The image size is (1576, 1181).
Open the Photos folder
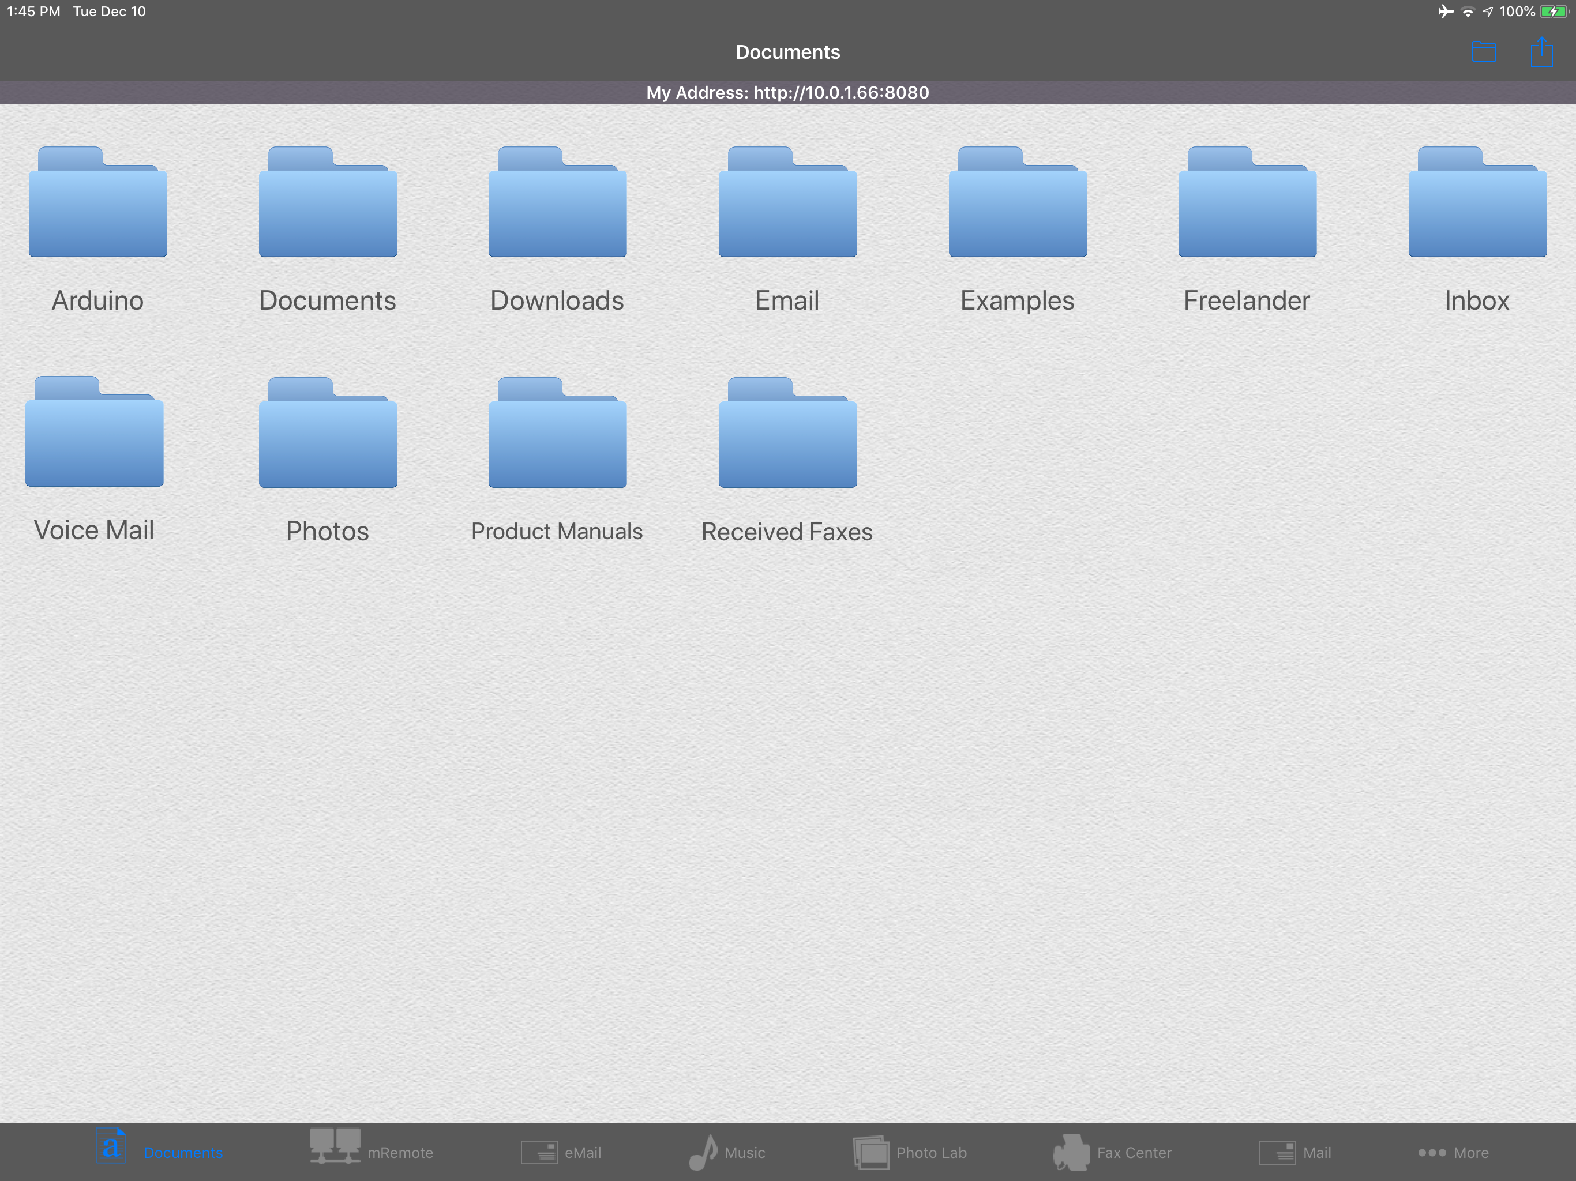[x=328, y=434]
